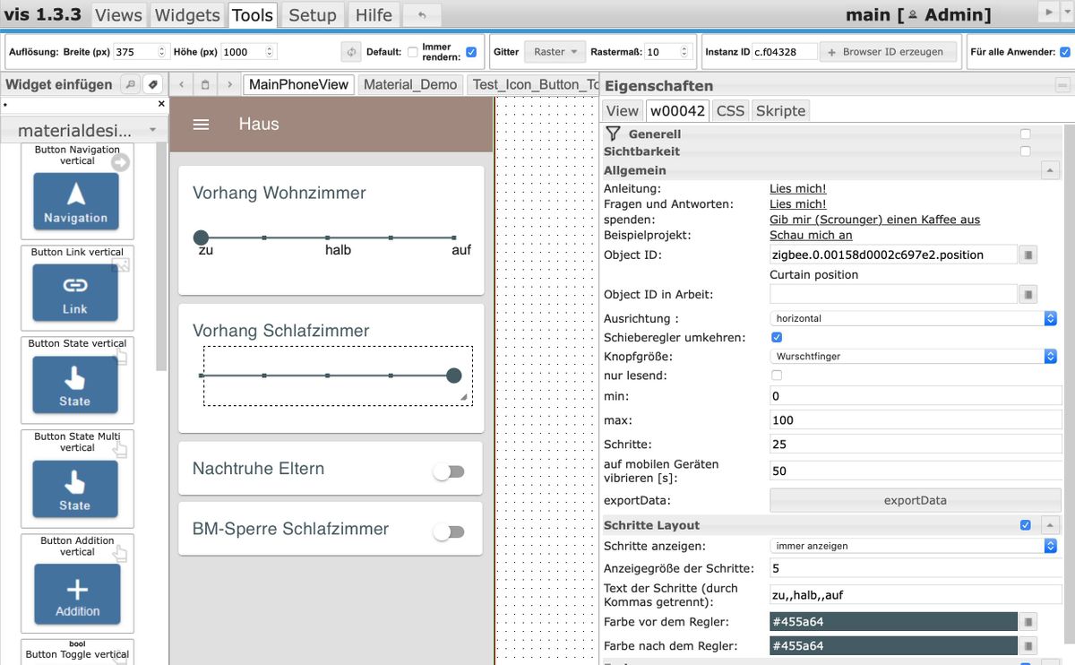Click the Schritte input field
This screenshot has width=1075, height=665.
click(x=914, y=445)
